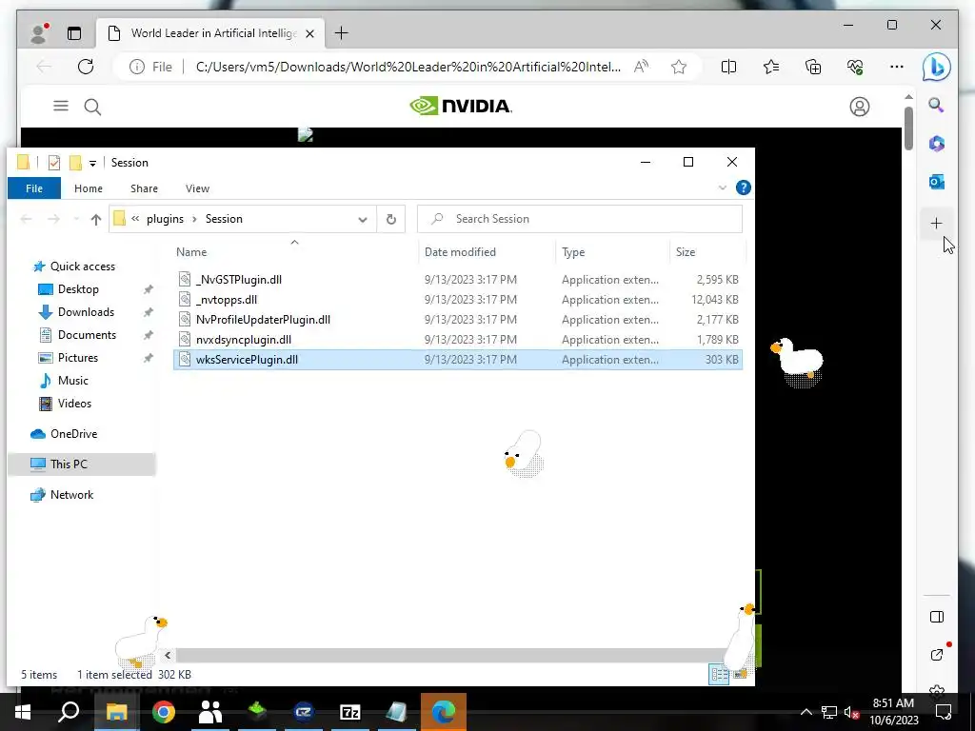This screenshot has width=975, height=731.
Task: Add this page to favorites star
Action: pyautogui.click(x=678, y=67)
